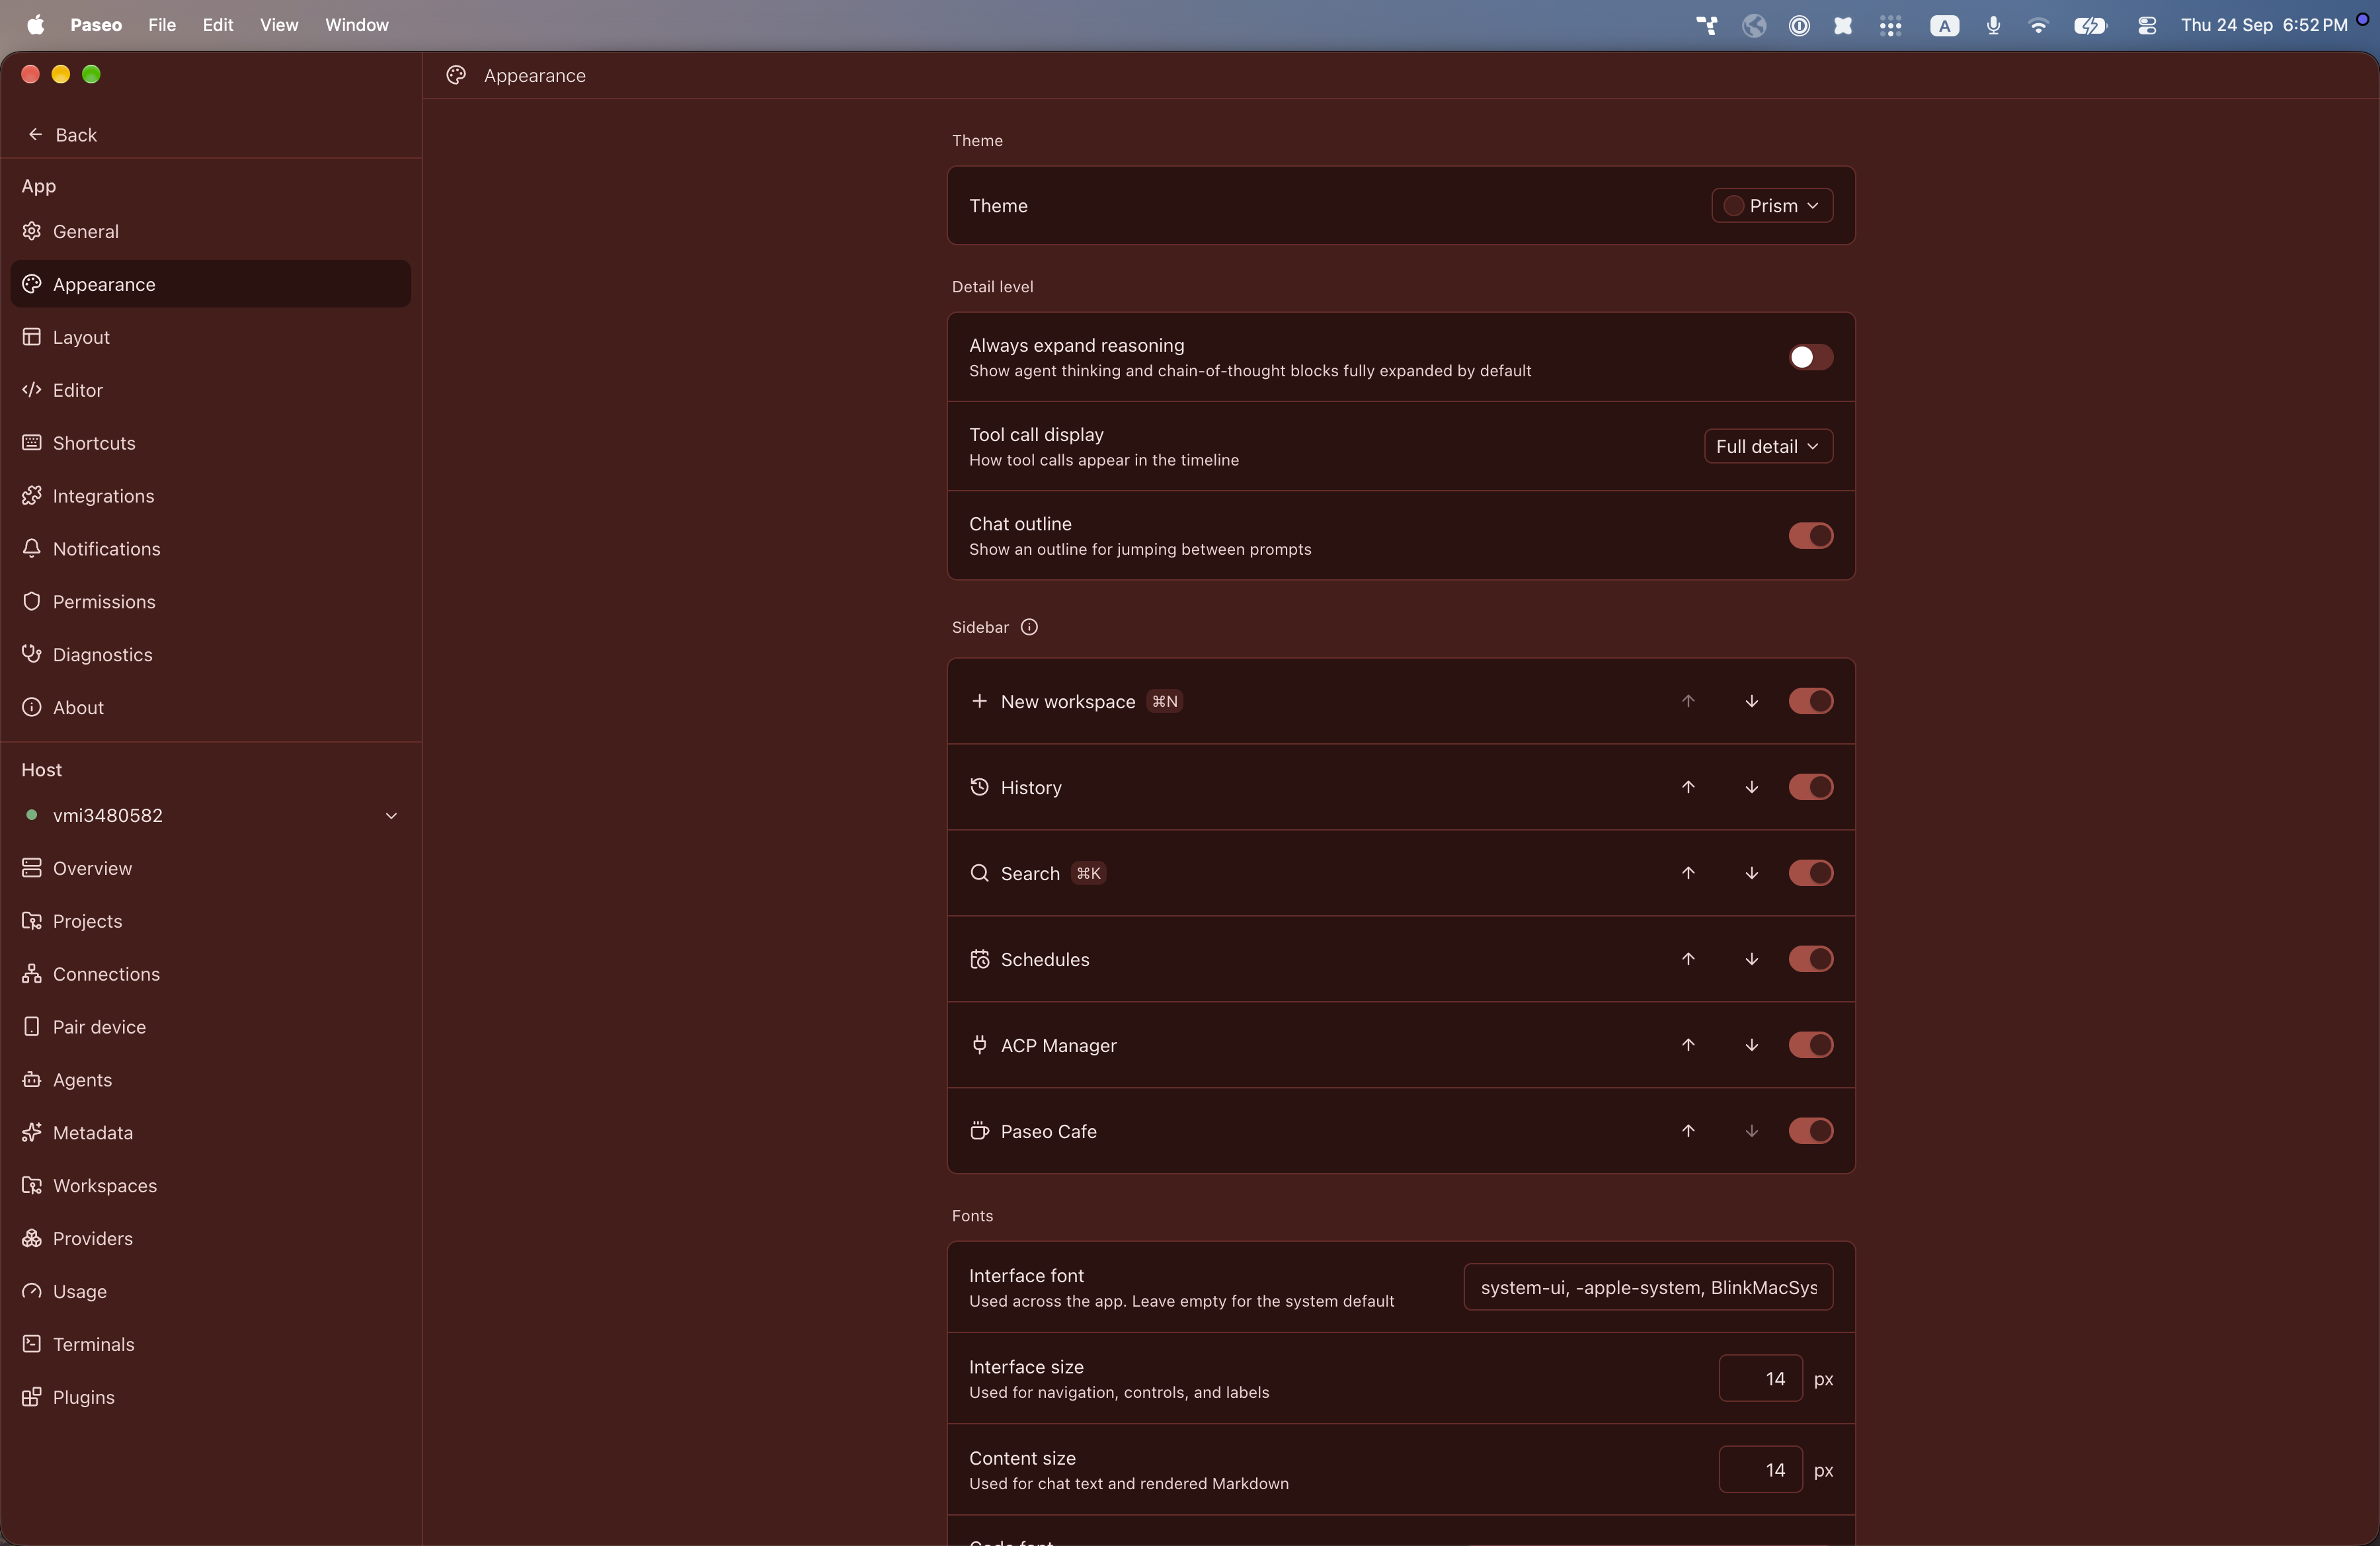
Task: Go Back from settings
Action: (x=62, y=134)
